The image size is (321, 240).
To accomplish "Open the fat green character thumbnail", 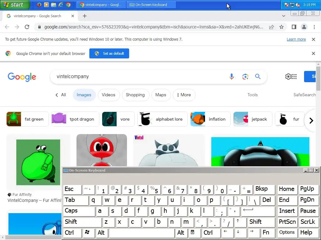I will (x=38, y=162).
